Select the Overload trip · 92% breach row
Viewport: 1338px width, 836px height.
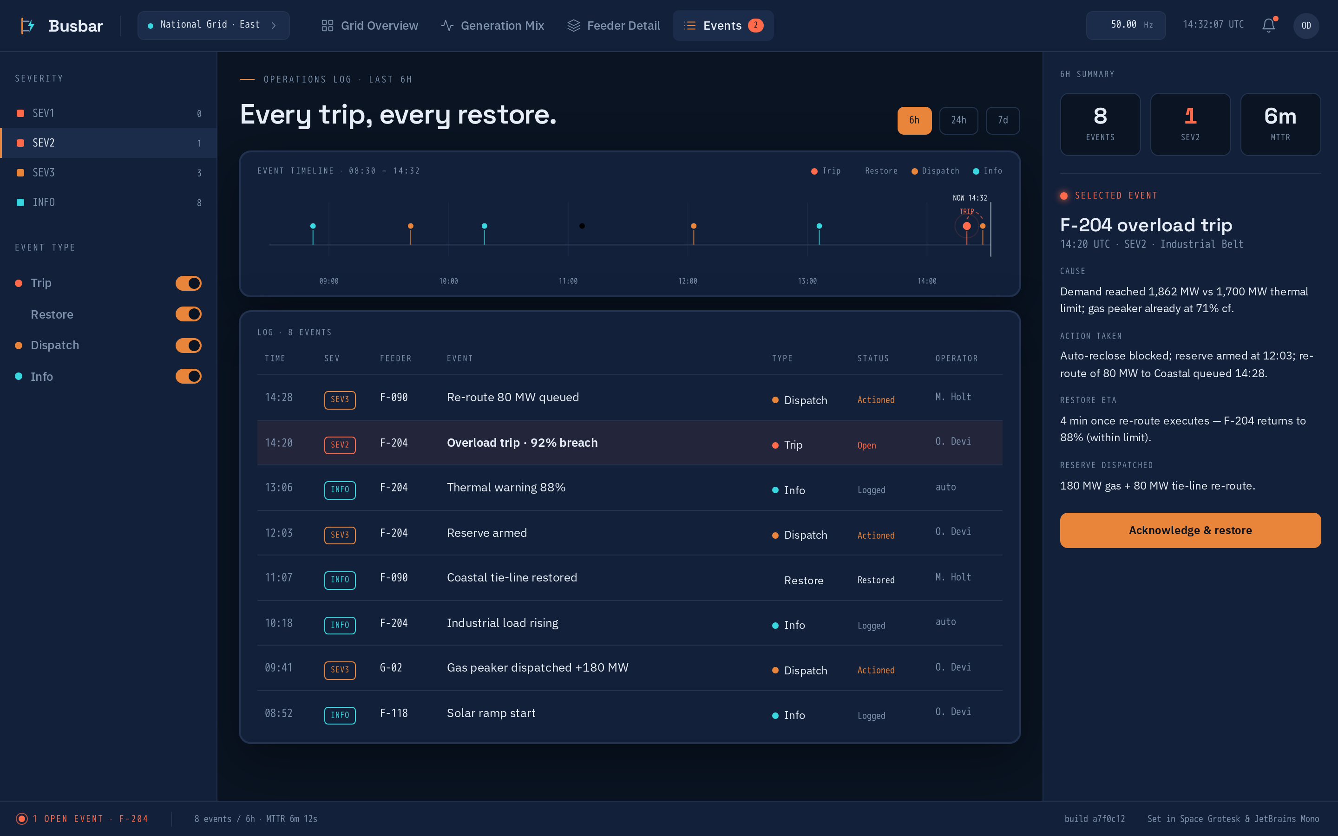[630, 443]
